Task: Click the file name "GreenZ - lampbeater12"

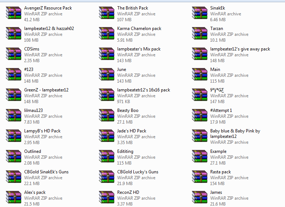Action: point(47,90)
